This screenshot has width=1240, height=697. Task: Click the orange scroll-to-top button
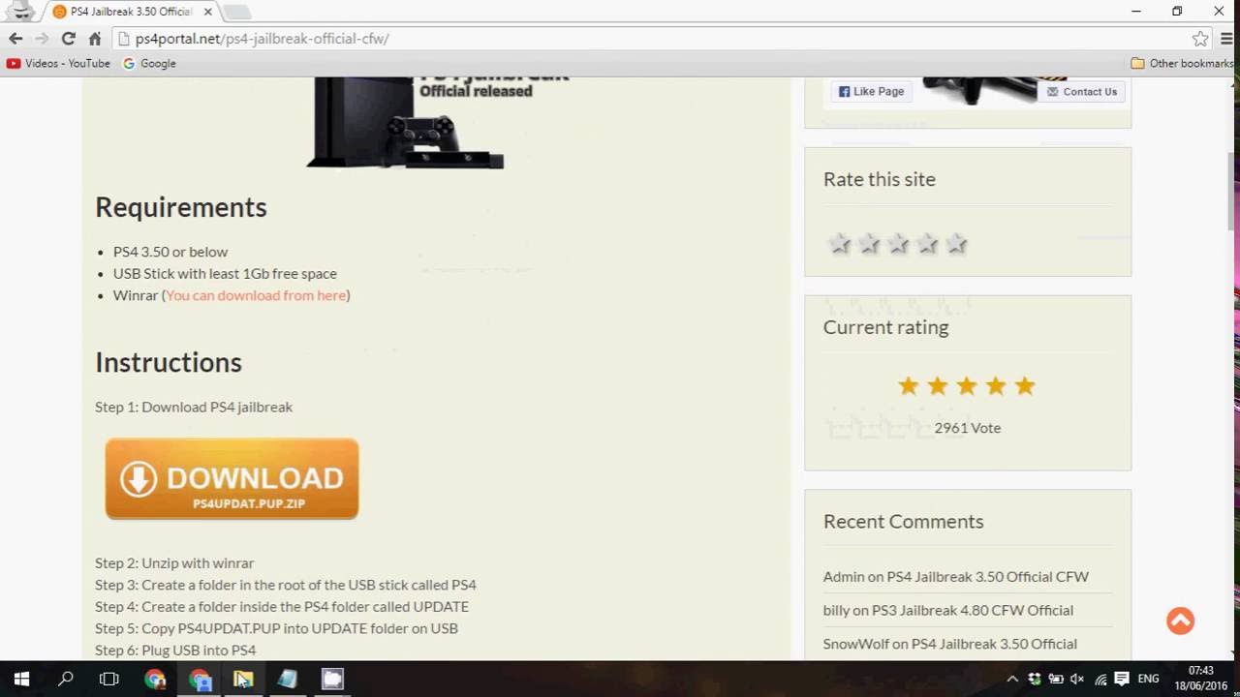pos(1180,621)
